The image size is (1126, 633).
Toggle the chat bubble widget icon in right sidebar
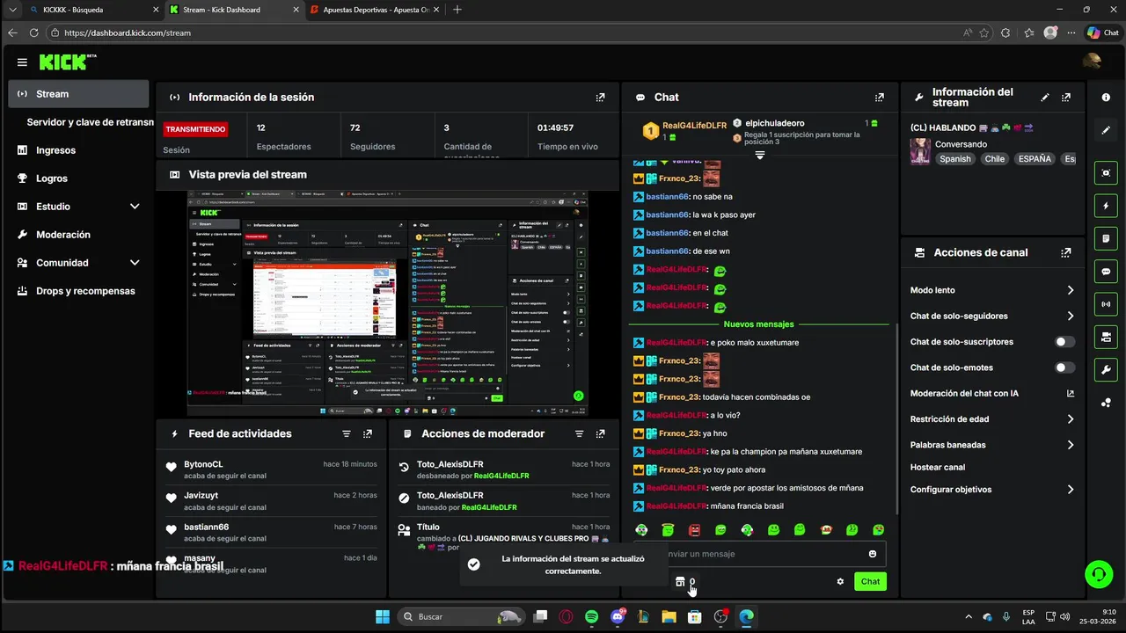(x=1106, y=272)
